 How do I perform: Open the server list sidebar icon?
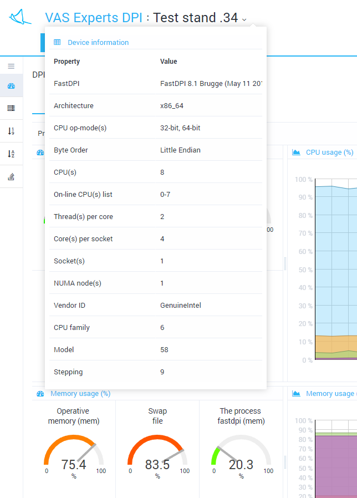(x=11, y=108)
